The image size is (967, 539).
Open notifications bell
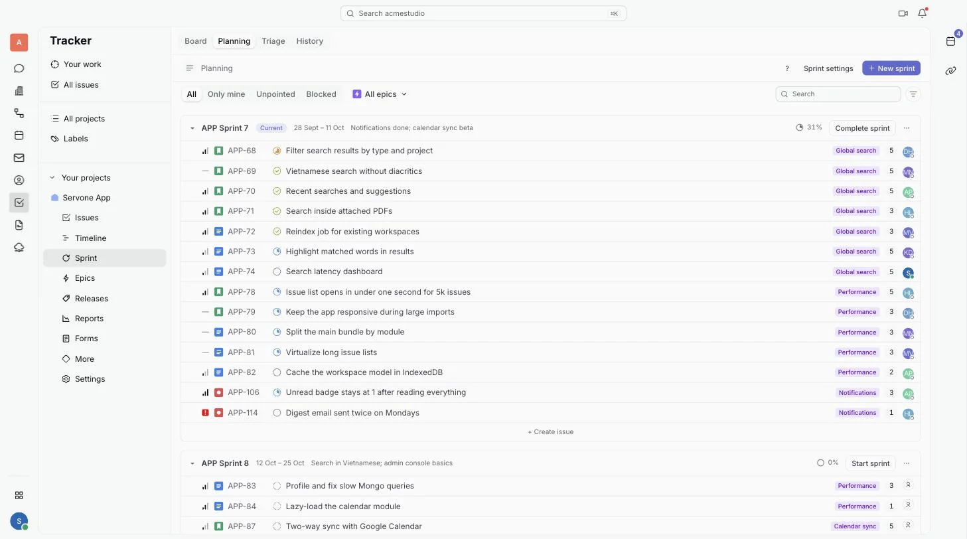[x=922, y=13]
